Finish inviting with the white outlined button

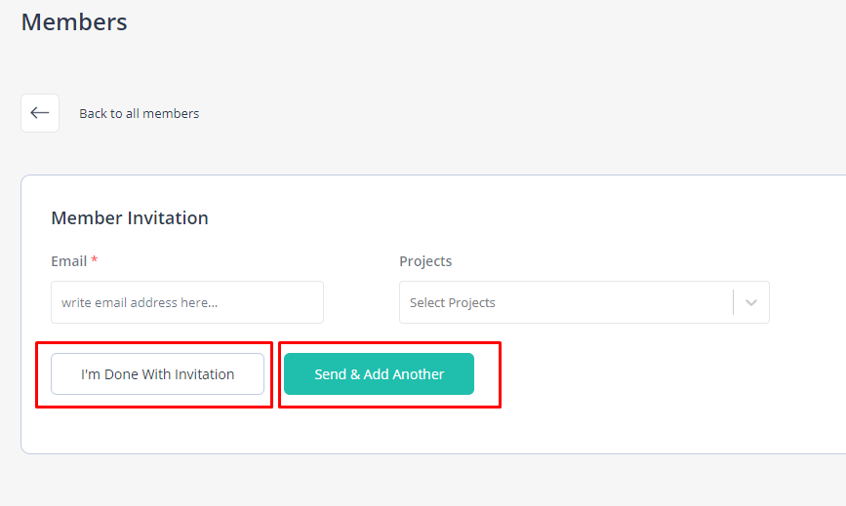(157, 374)
